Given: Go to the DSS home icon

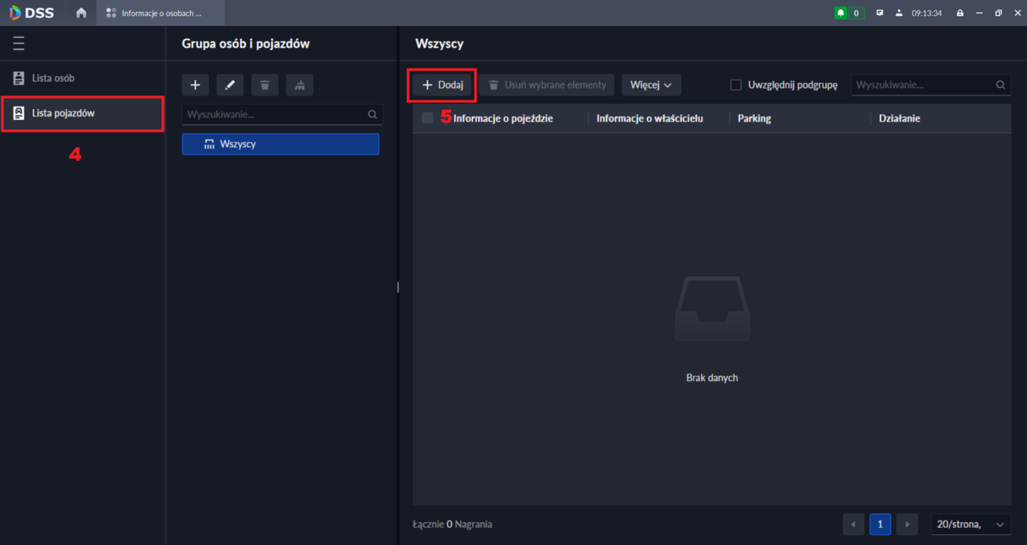Looking at the screenshot, I should (81, 13).
